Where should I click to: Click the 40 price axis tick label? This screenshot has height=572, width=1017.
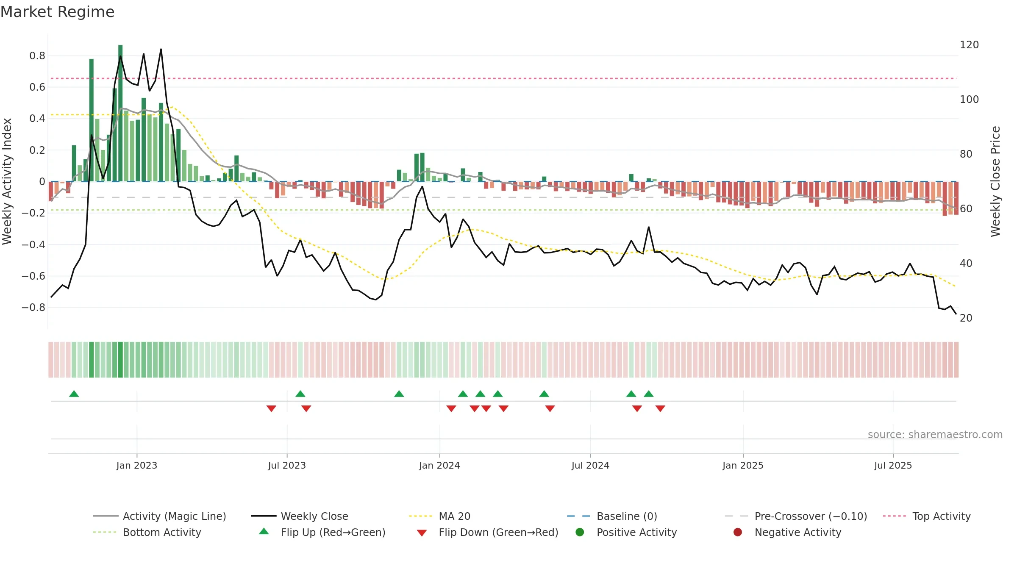coord(966,264)
